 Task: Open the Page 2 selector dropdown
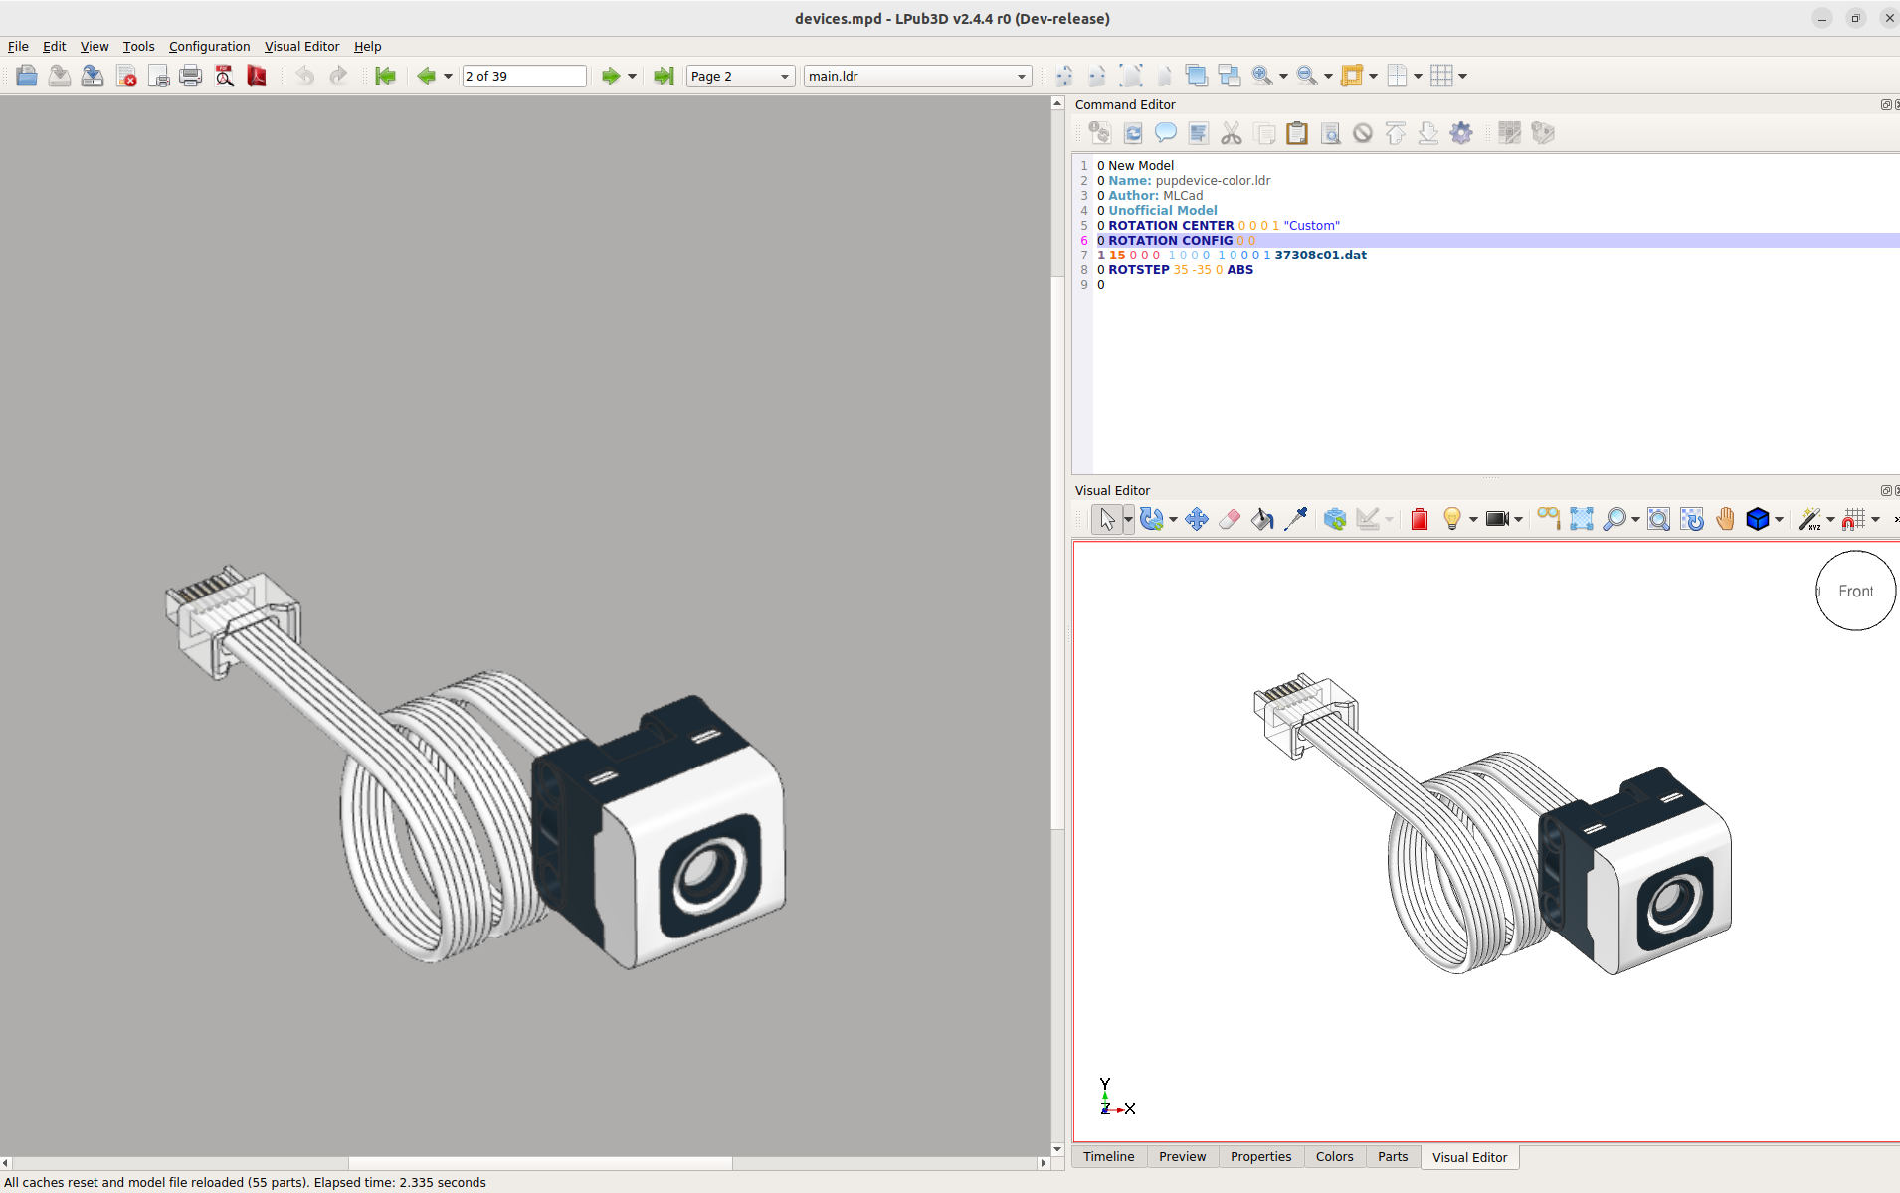(x=783, y=76)
